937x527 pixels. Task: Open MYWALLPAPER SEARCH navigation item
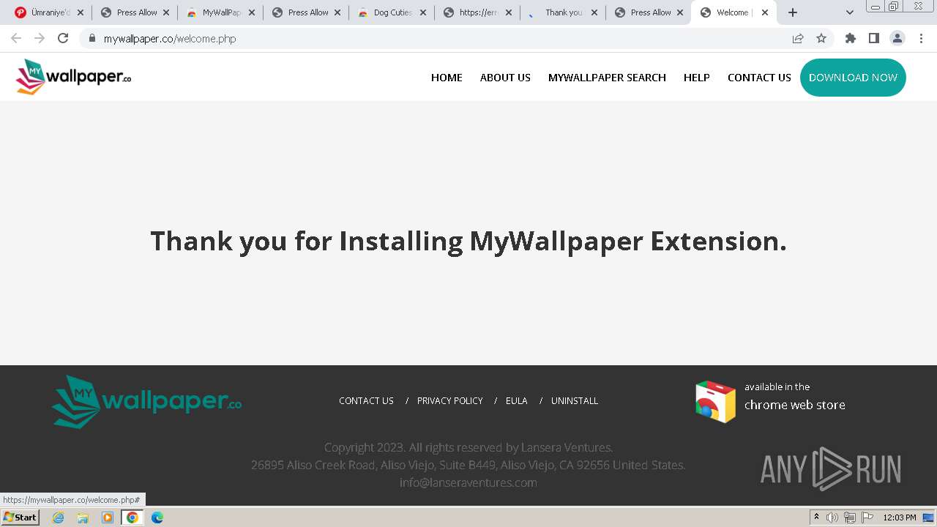607,78
